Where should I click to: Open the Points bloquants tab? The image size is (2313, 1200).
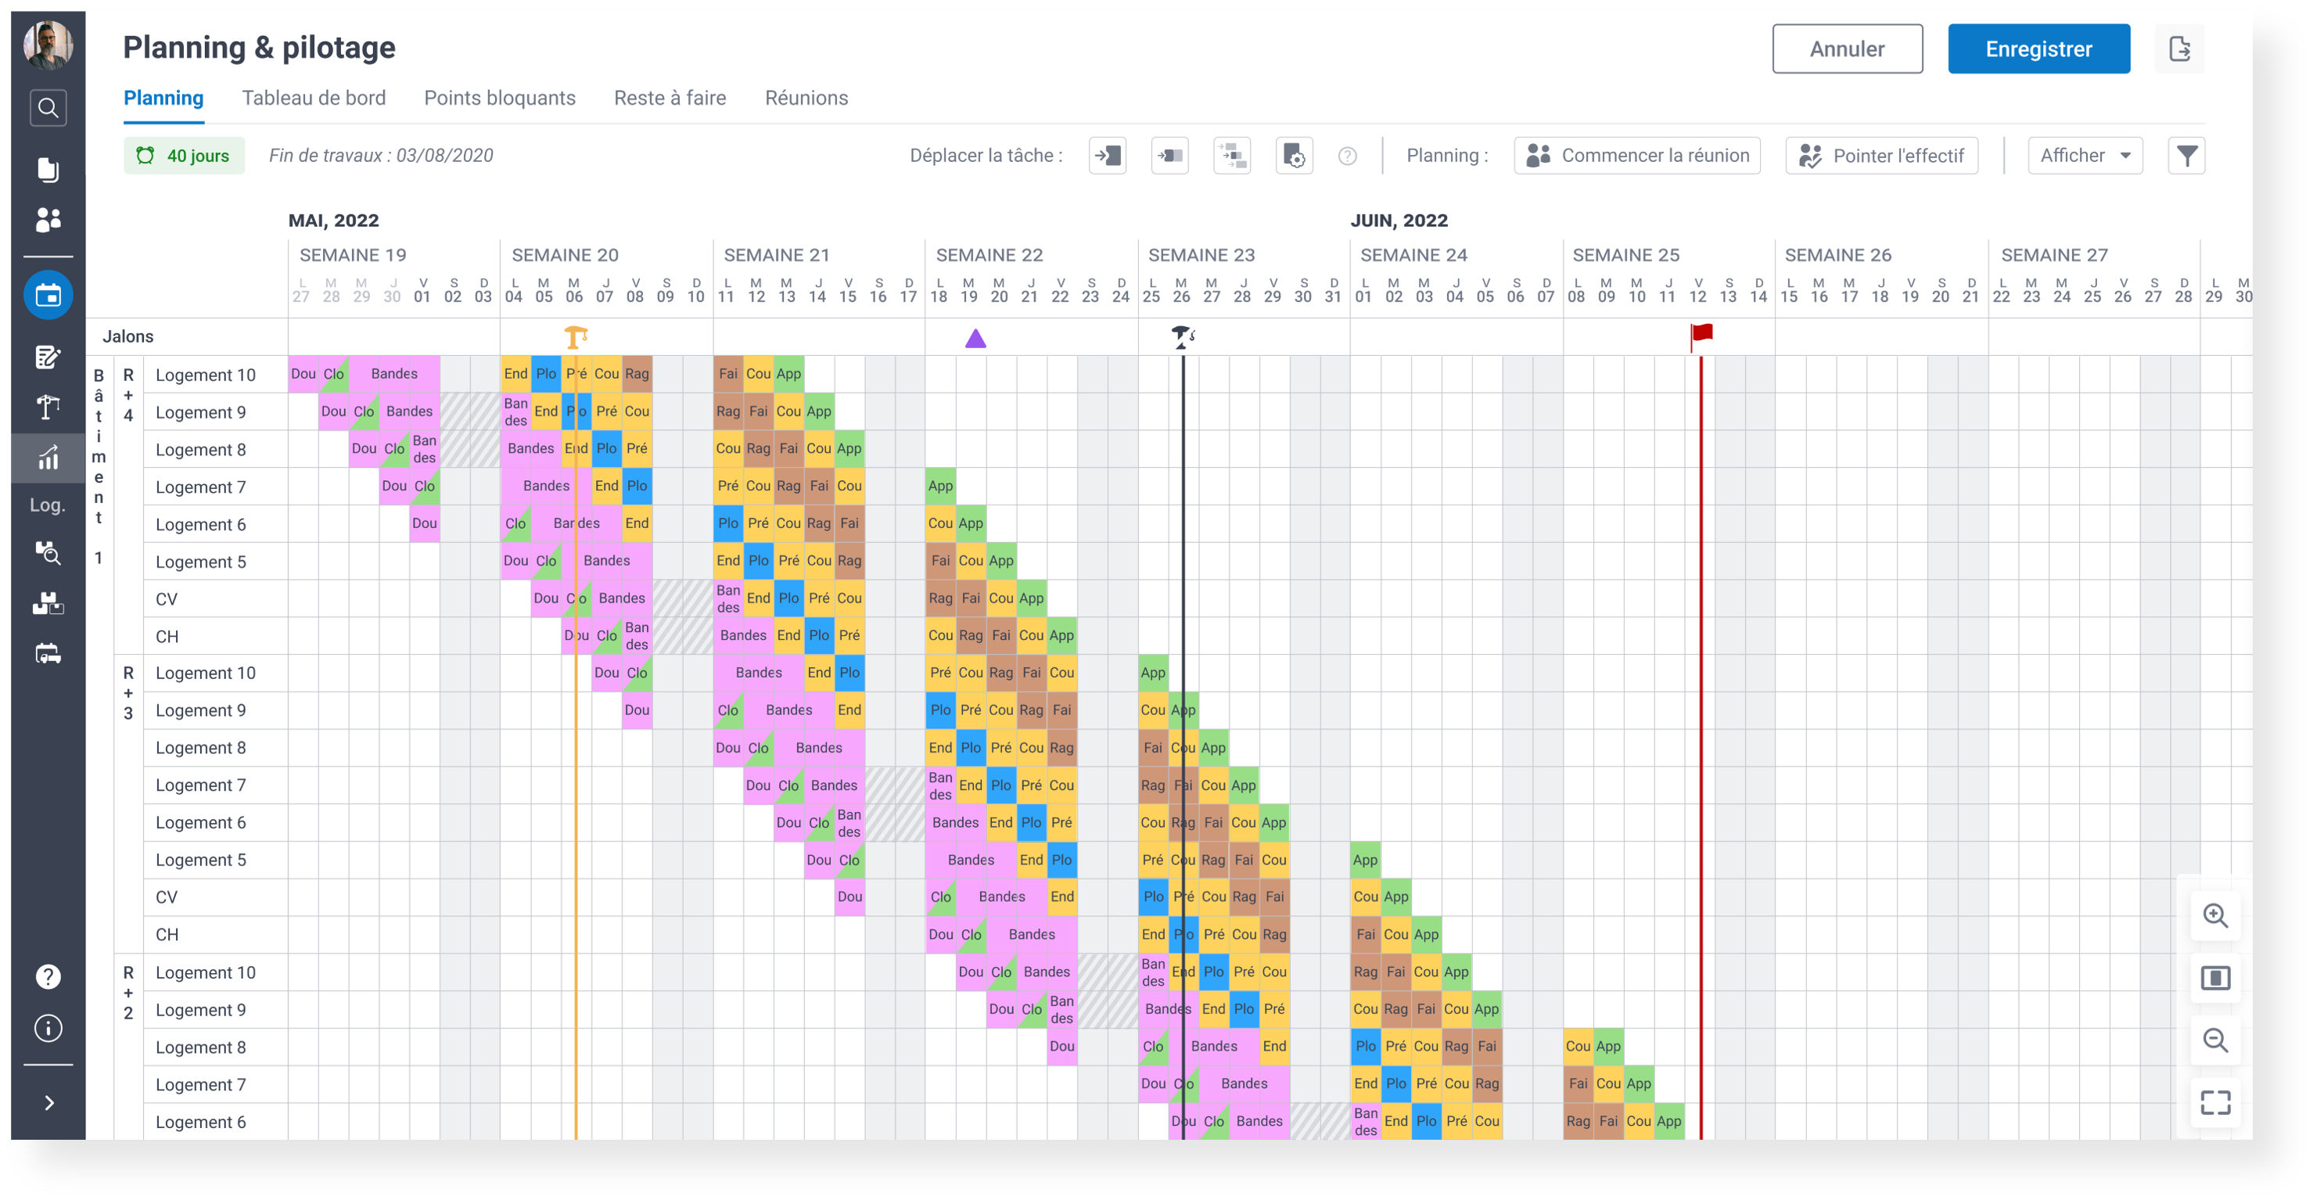tap(499, 98)
